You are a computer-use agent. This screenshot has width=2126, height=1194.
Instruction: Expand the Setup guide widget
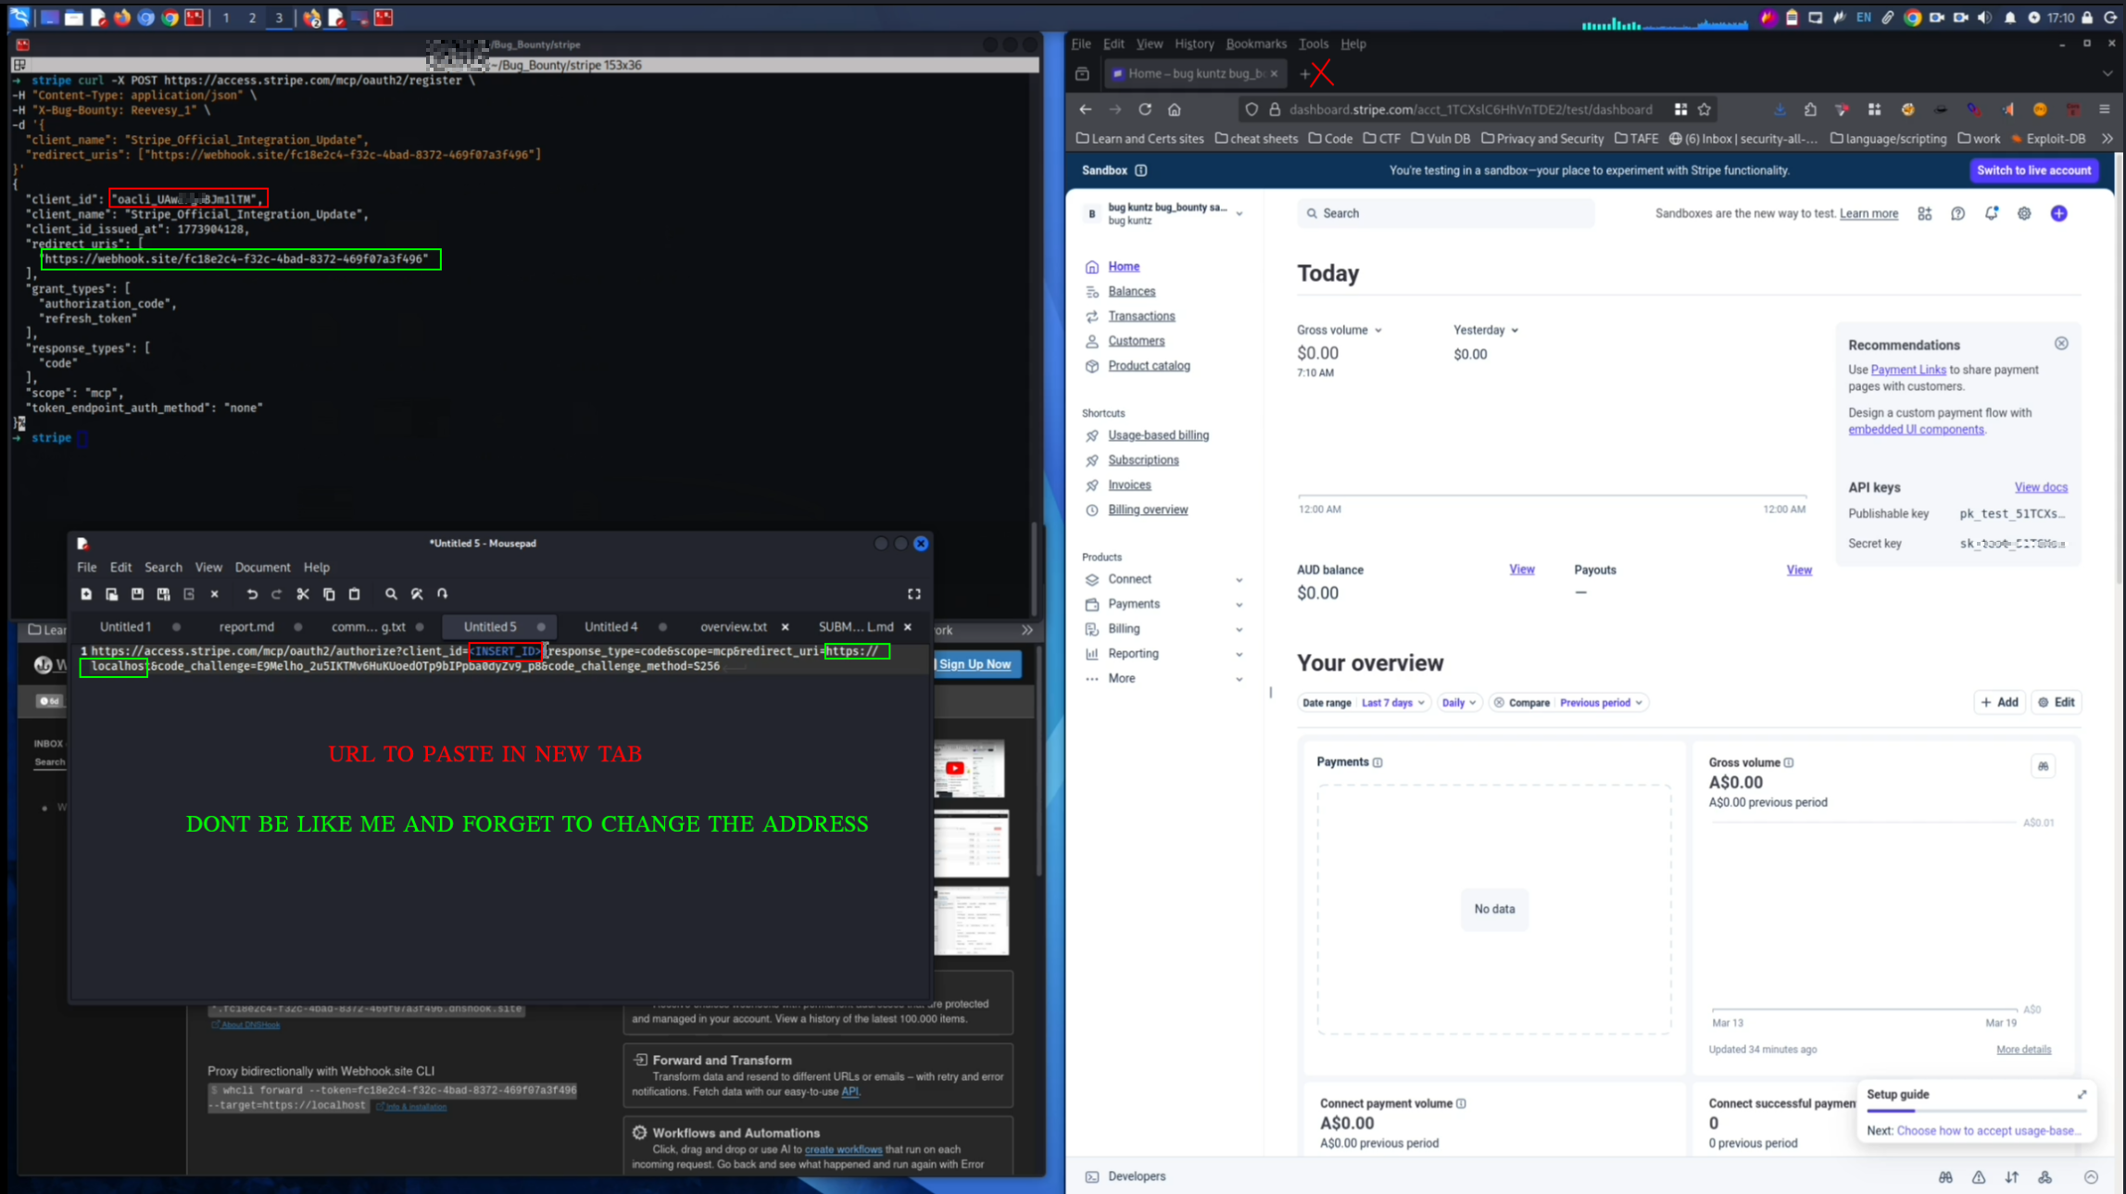tap(2082, 1094)
